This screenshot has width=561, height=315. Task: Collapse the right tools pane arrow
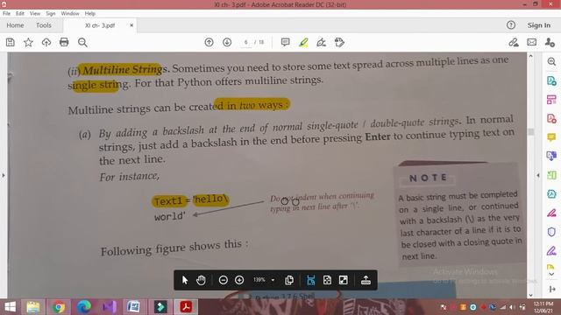tap(537, 175)
